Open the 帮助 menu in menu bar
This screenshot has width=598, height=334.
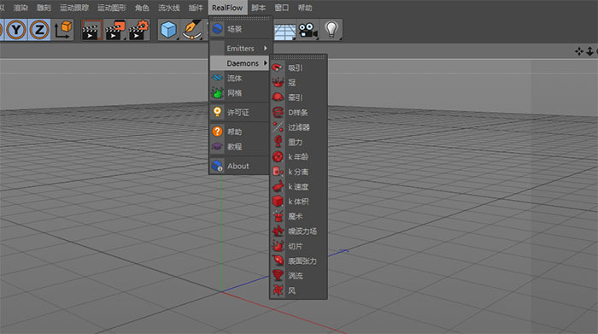(x=305, y=8)
